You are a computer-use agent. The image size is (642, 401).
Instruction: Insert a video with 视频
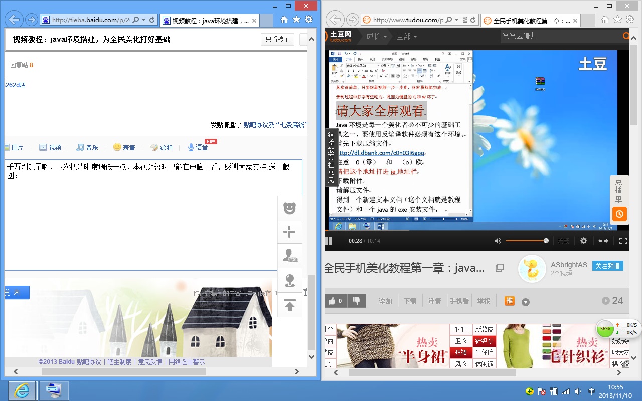[x=50, y=147]
